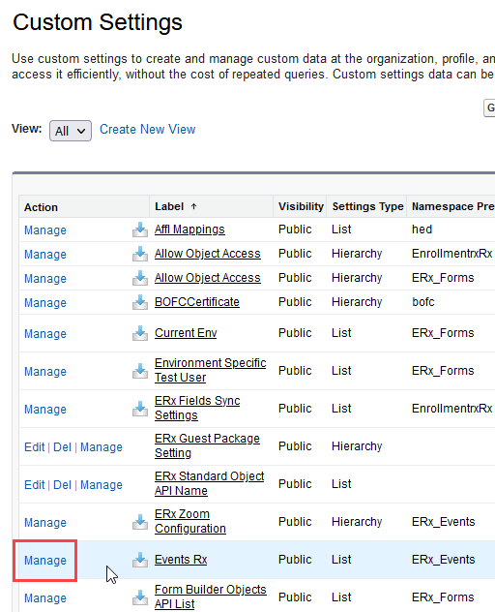Click Edit for ERx Guest Package Setting
This screenshot has height=612, width=495.
[34, 447]
